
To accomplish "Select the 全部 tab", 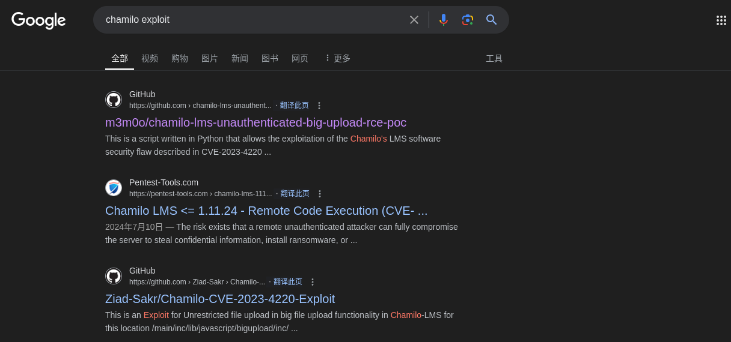I will point(120,59).
